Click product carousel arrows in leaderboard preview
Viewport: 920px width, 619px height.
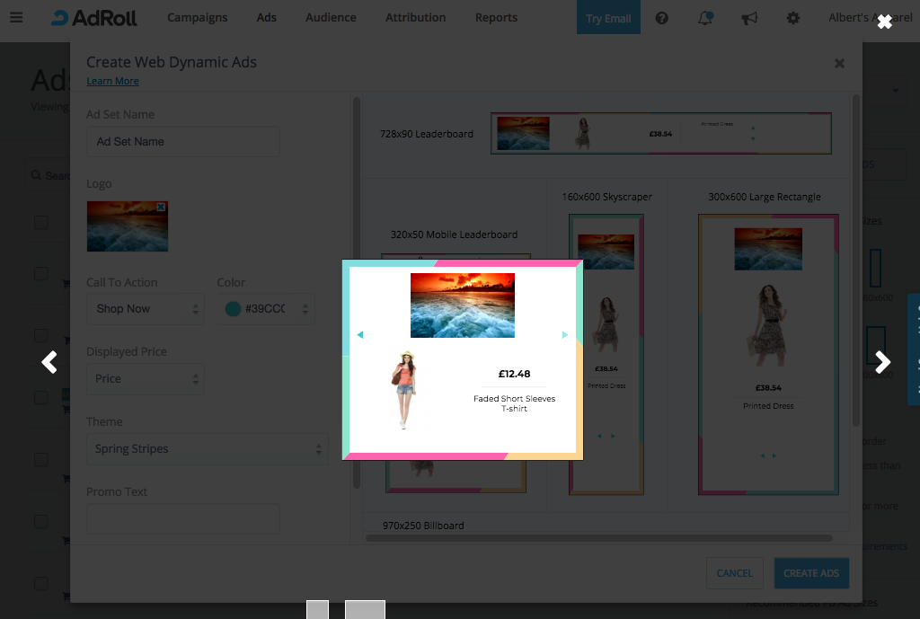pyautogui.click(x=753, y=133)
